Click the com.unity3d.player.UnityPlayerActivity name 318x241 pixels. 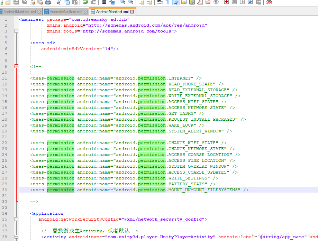pyautogui.click(x=160, y=237)
